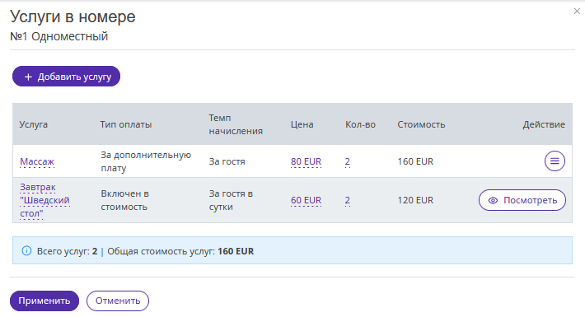This screenshot has height=317, width=585.
Task: Click the Стоимость column header
Action: tap(421, 124)
